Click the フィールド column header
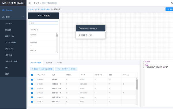Image resolution: width=173 pixels, height=109 pixels. pyautogui.click(x=44, y=75)
